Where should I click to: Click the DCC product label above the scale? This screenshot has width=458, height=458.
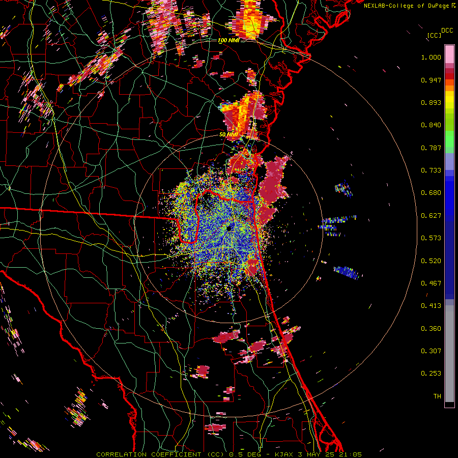pyautogui.click(x=447, y=31)
